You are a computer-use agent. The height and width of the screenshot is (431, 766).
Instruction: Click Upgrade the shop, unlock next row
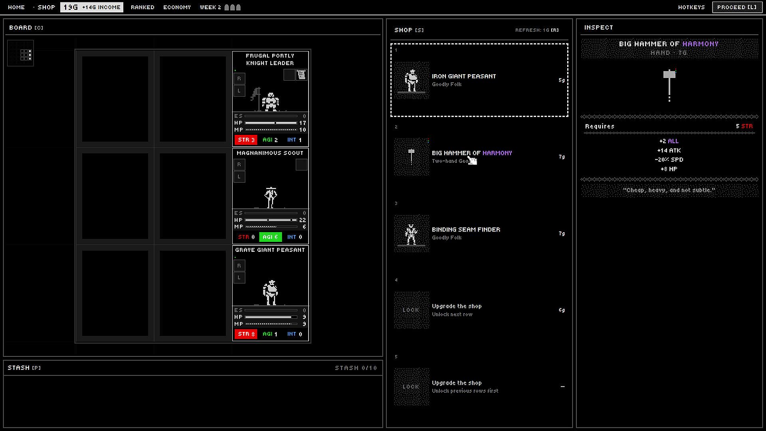point(457,310)
